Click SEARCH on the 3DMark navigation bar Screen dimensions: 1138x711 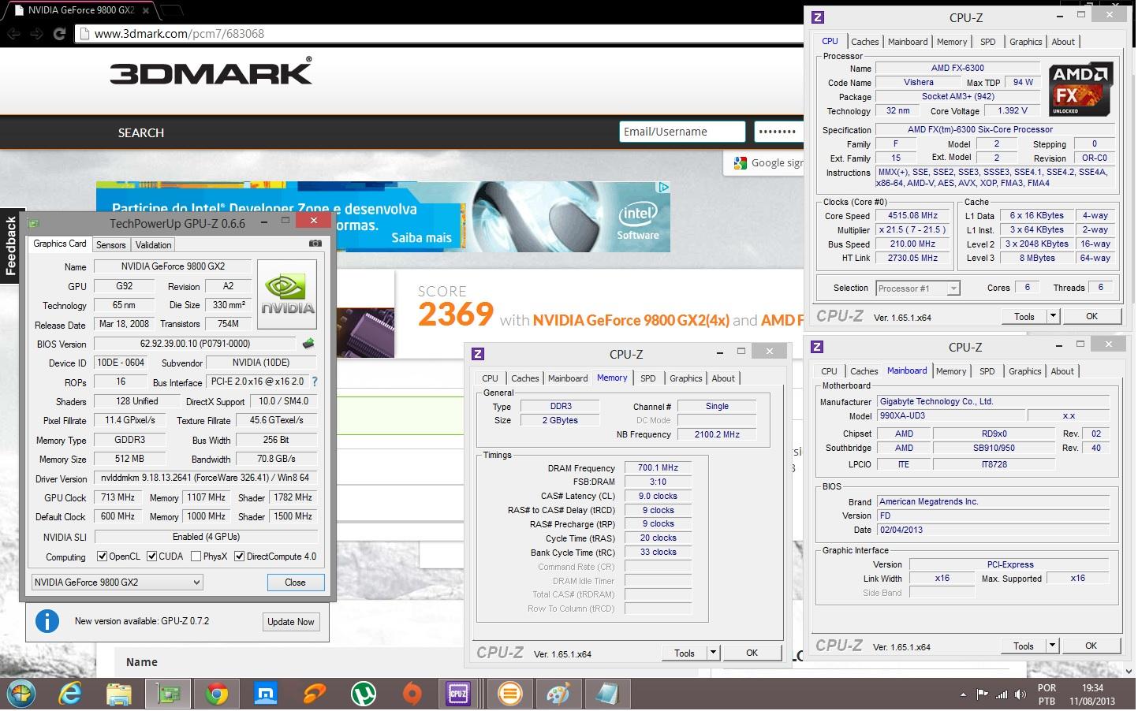pyautogui.click(x=141, y=132)
